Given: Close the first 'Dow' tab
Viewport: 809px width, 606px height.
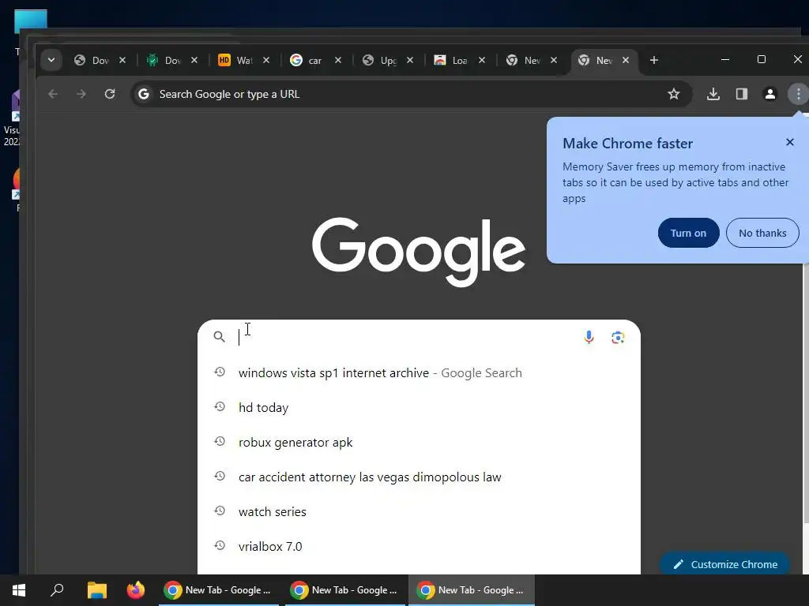Looking at the screenshot, I should coord(122,60).
